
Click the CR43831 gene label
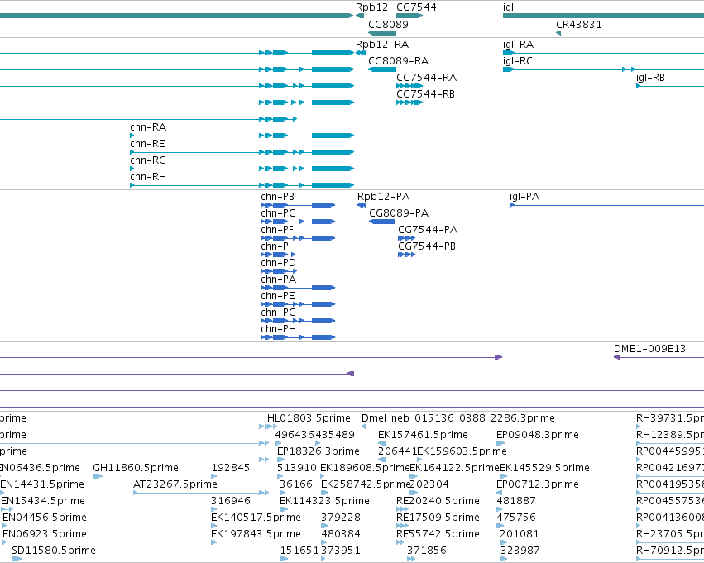(579, 24)
